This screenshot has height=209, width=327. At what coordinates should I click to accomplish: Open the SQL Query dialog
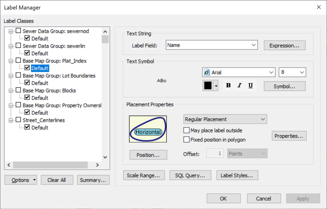190,176
